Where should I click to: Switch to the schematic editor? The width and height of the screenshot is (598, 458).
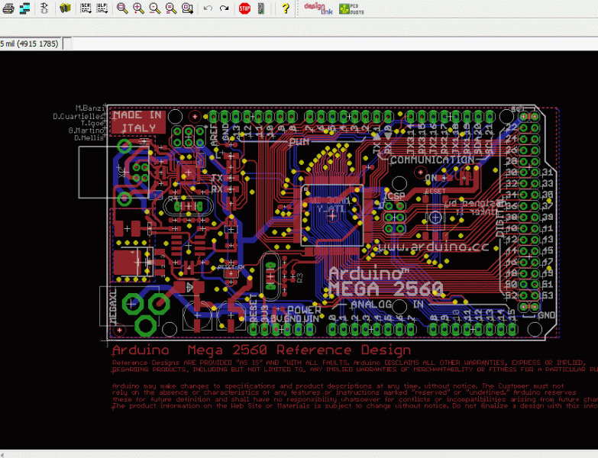44,8
